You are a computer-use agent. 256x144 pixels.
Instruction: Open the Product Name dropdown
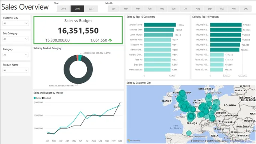coord(16,70)
